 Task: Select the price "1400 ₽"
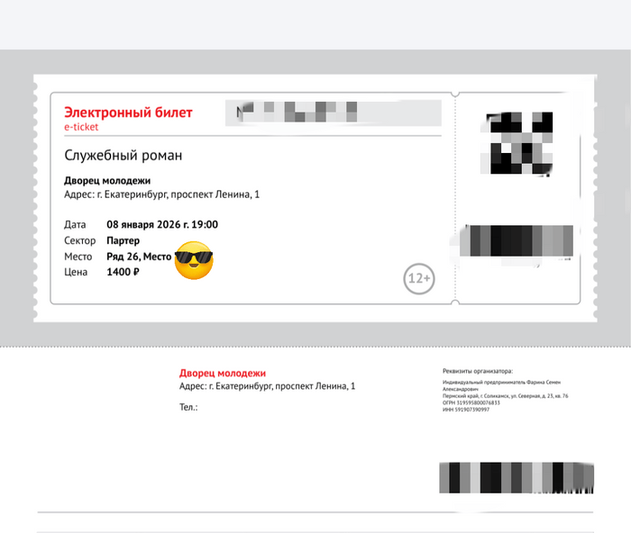(x=123, y=272)
